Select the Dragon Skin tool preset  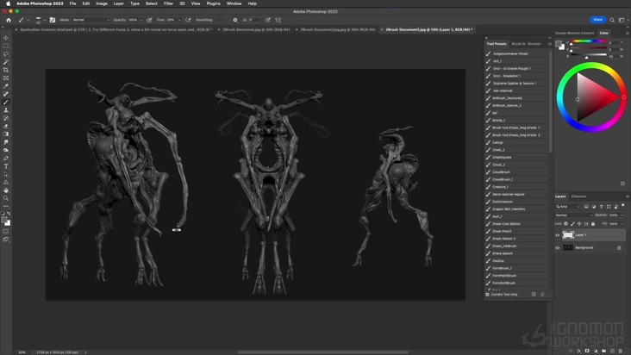508,209
